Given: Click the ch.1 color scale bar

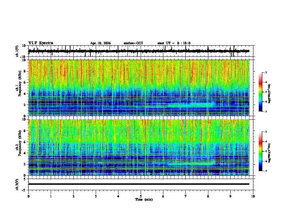Looking at the screenshot, I should (261, 92).
